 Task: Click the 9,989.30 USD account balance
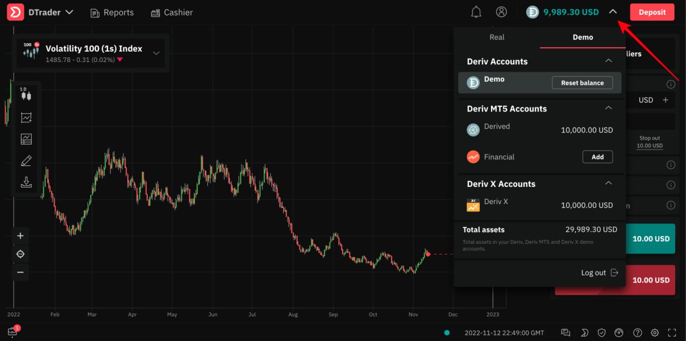click(x=571, y=12)
